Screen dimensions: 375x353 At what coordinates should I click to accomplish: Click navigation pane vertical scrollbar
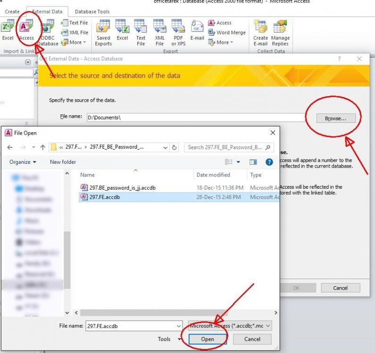click(x=67, y=260)
